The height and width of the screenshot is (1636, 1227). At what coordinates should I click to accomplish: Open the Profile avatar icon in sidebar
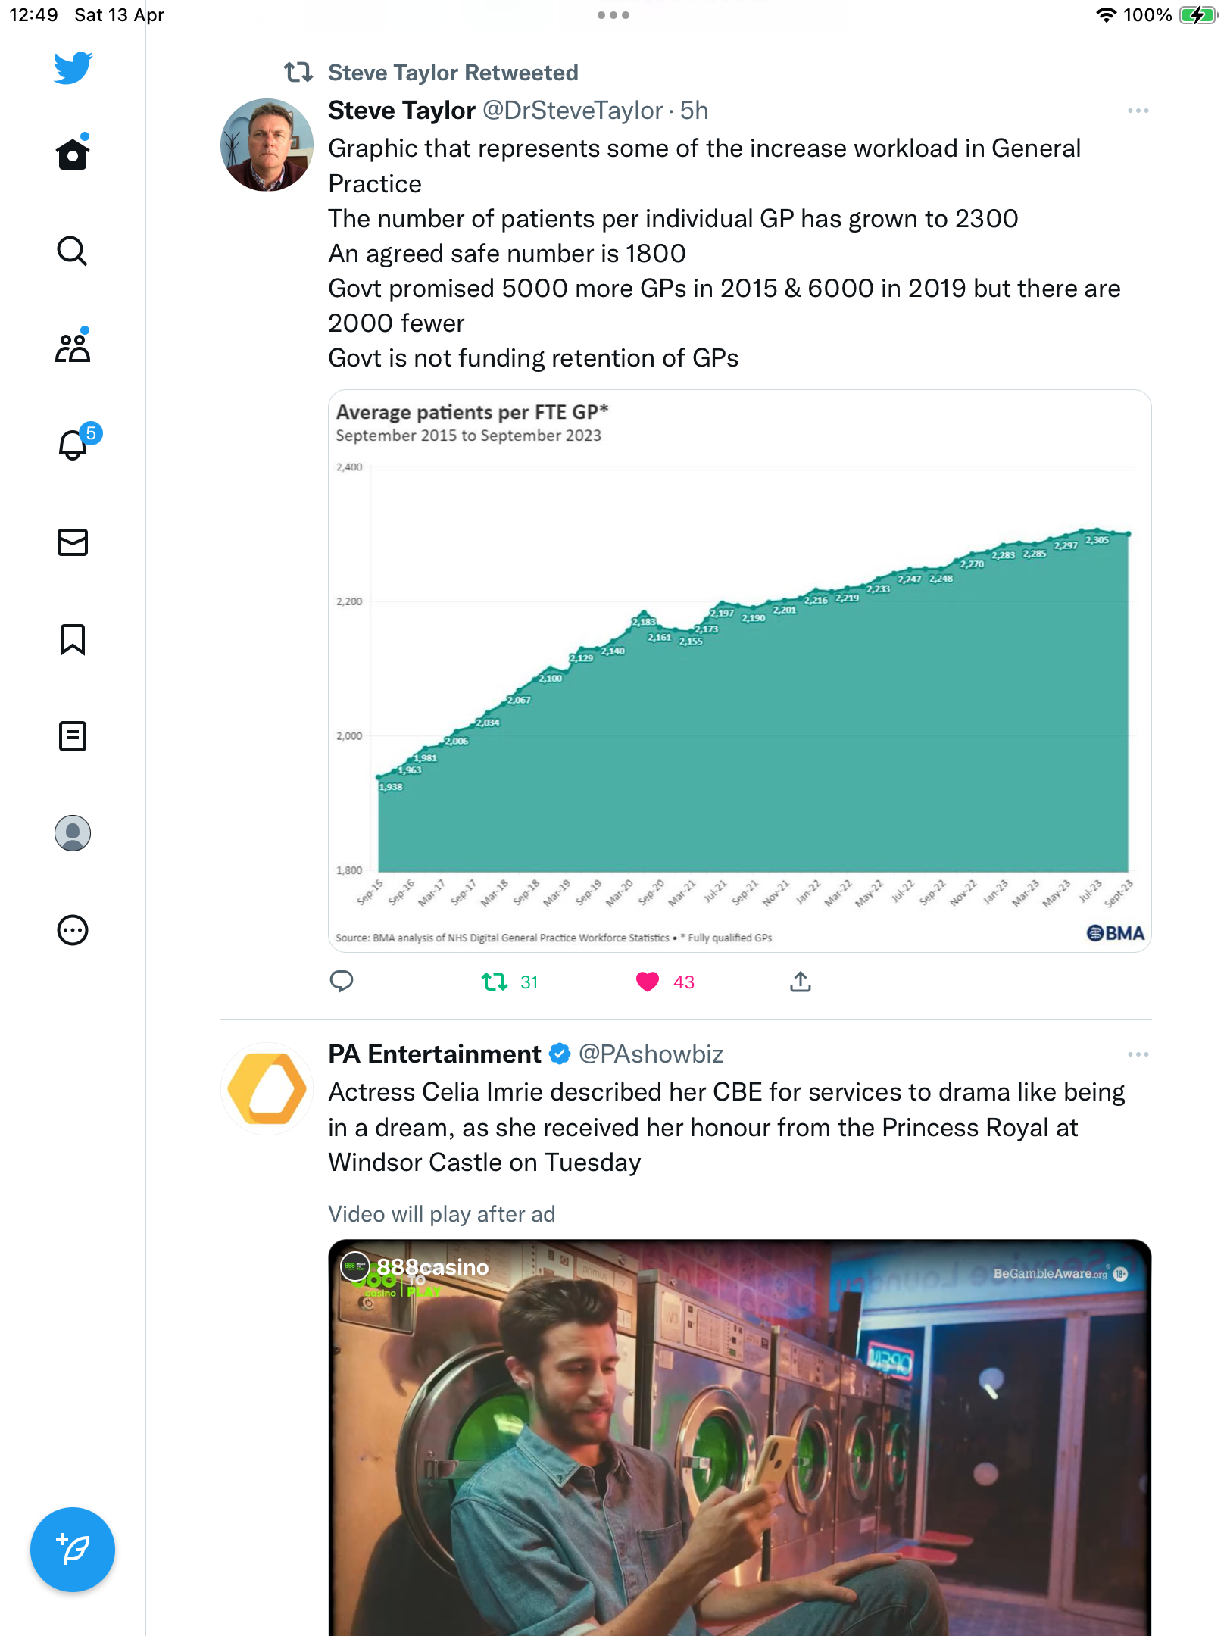pos(73,833)
